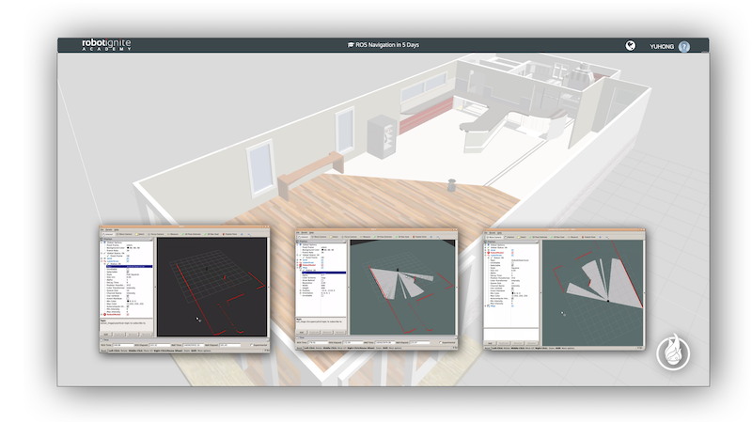Image resolution: width=752 pixels, height=422 pixels.
Task: Click the minus toolbar icon in left RViz window
Action: [x=248, y=234]
